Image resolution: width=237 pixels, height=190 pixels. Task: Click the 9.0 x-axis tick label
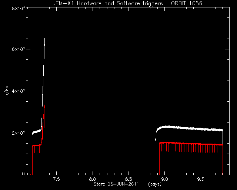[x=164, y=179]
